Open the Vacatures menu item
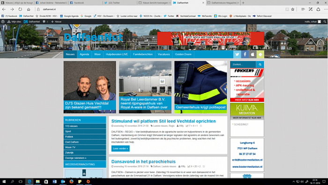 pyautogui.click(x=164, y=54)
